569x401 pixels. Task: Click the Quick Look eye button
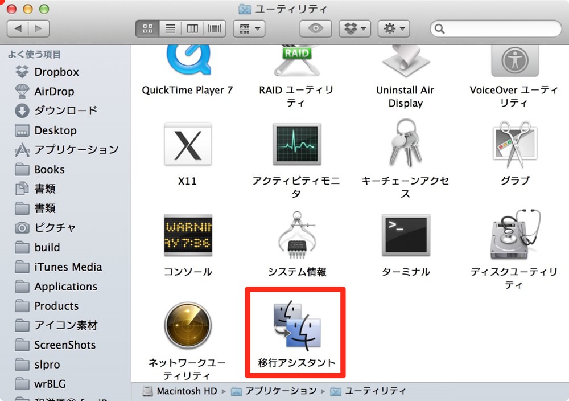pyautogui.click(x=316, y=28)
